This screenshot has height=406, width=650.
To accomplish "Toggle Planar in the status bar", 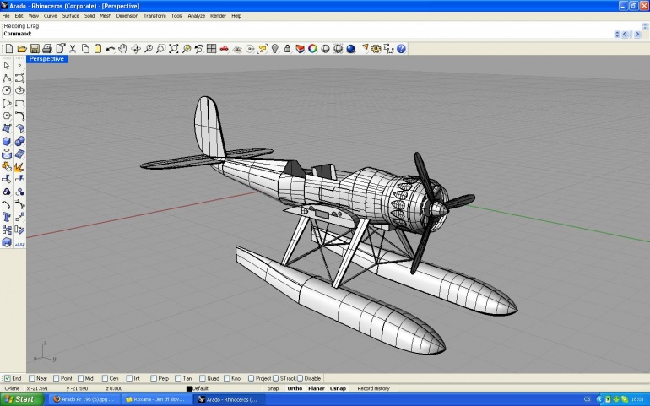I will [317, 388].
